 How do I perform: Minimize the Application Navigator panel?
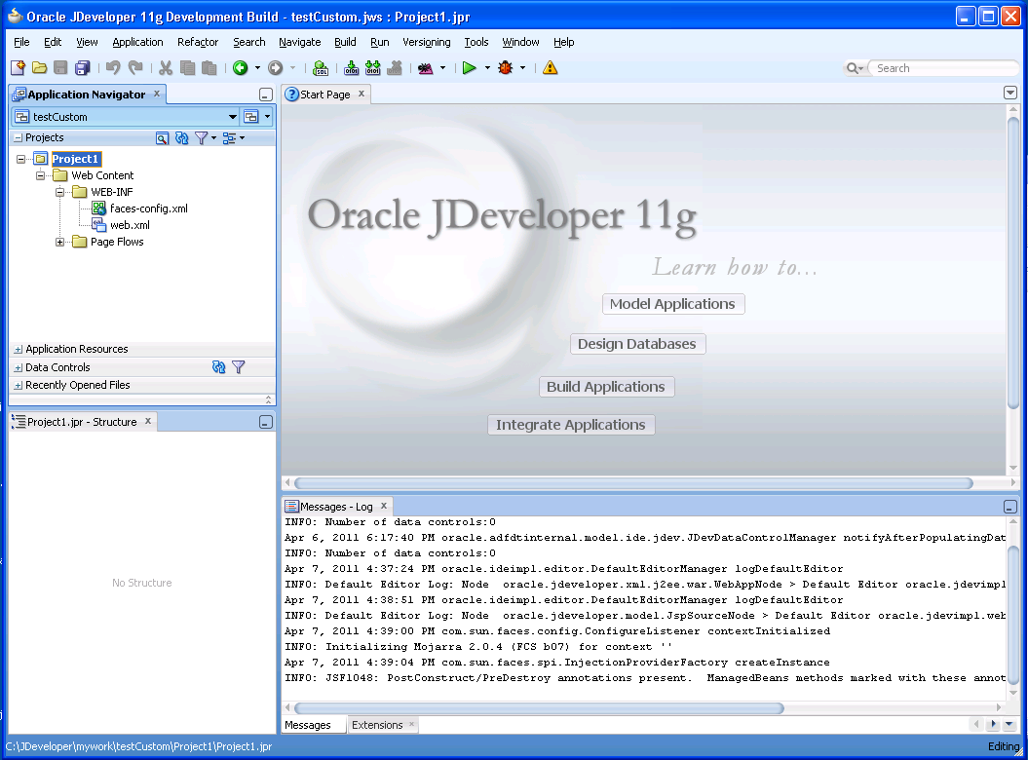click(x=265, y=95)
